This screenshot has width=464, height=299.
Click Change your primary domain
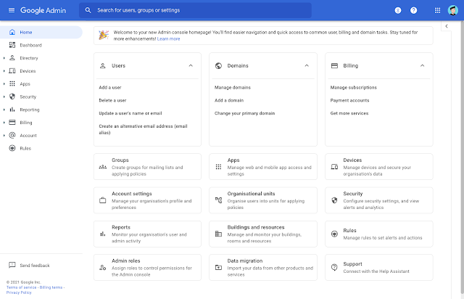pyautogui.click(x=245, y=113)
